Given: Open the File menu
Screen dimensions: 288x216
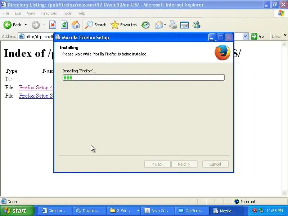Looking at the screenshot, I should (x=6, y=13).
